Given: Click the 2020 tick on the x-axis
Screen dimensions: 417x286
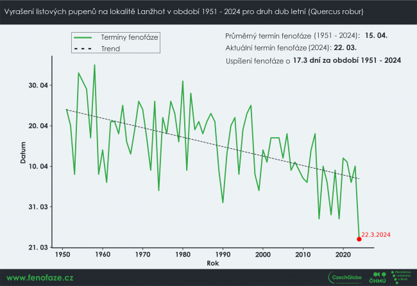Looking at the screenshot, I should tap(343, 255).
